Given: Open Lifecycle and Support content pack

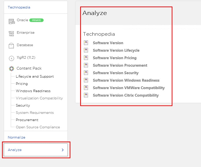Looking at the screenshot, I should tap(35, 76).
